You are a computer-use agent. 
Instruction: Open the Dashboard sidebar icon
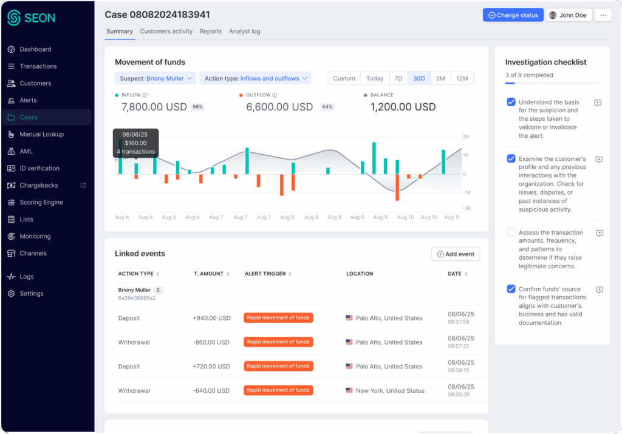coord(11,49)
